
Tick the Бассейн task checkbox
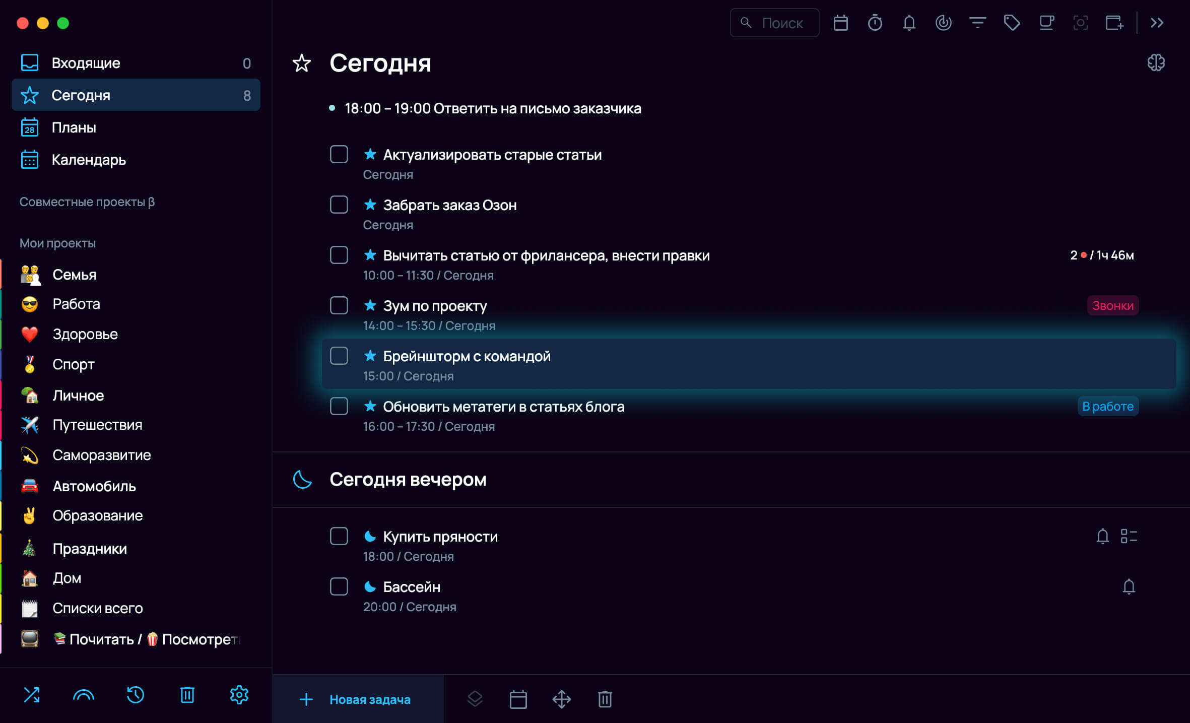(339, 587)
